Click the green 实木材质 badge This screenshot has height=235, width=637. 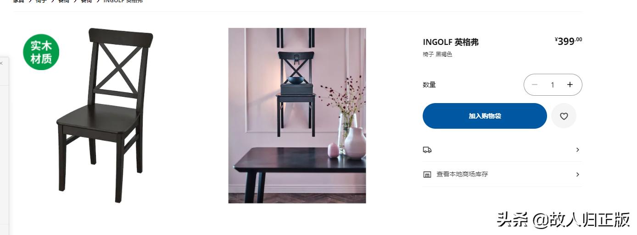point(41,52)
